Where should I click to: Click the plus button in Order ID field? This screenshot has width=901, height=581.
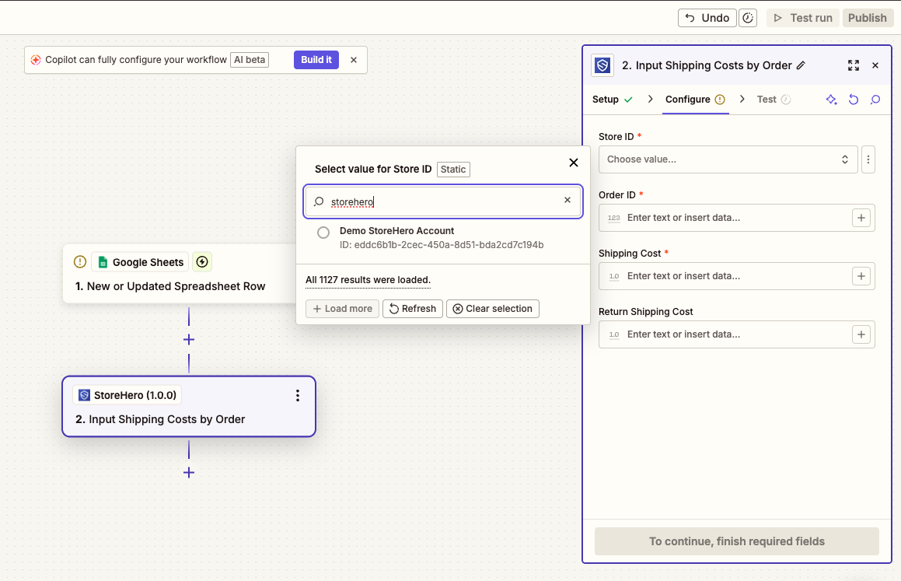pyautogui.click(x=861, y=218)
